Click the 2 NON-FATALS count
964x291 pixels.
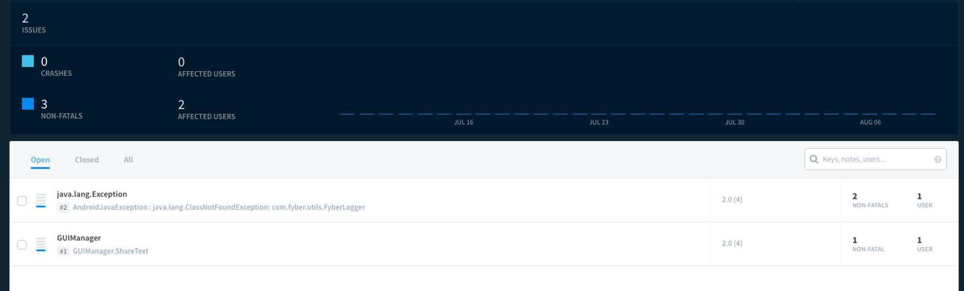[870, 201]
